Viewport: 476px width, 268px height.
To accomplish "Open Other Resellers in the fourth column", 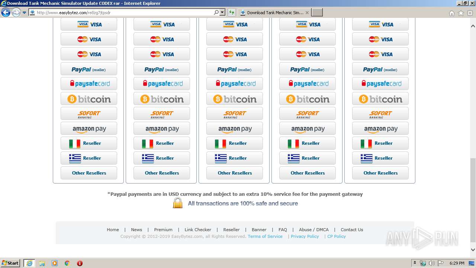I will coord(308,173).
